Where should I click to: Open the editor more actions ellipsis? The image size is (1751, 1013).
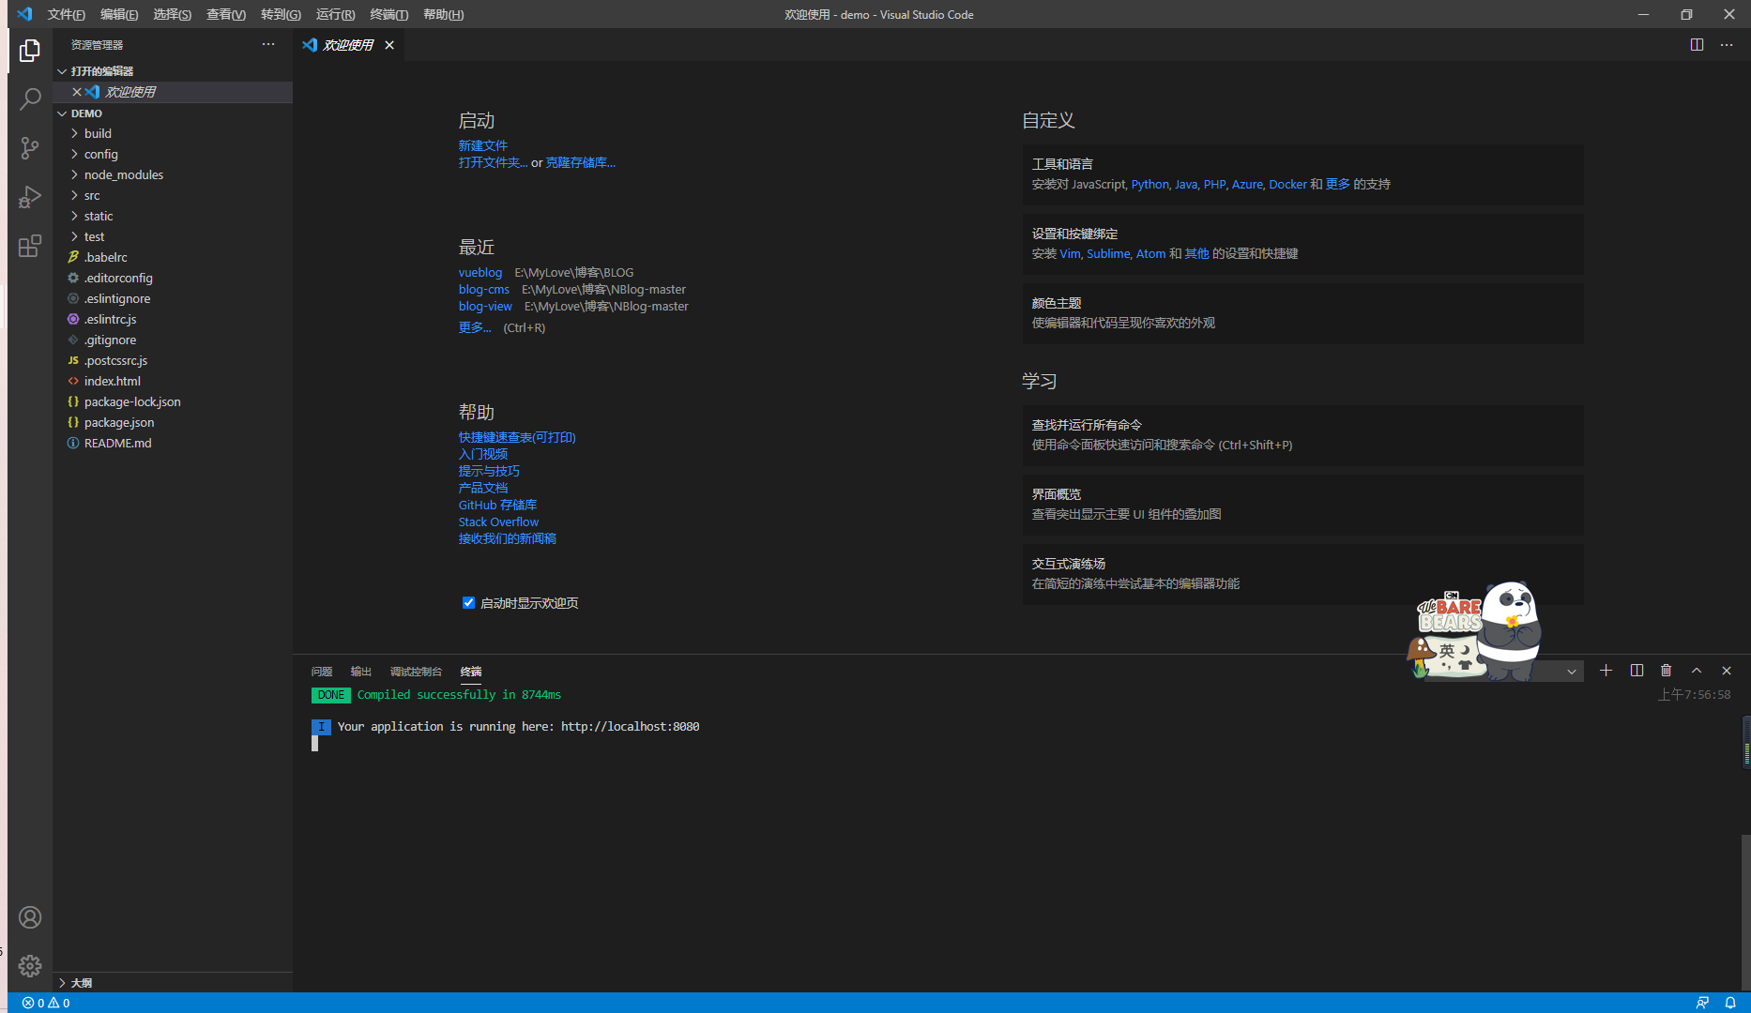point(1727,45)
